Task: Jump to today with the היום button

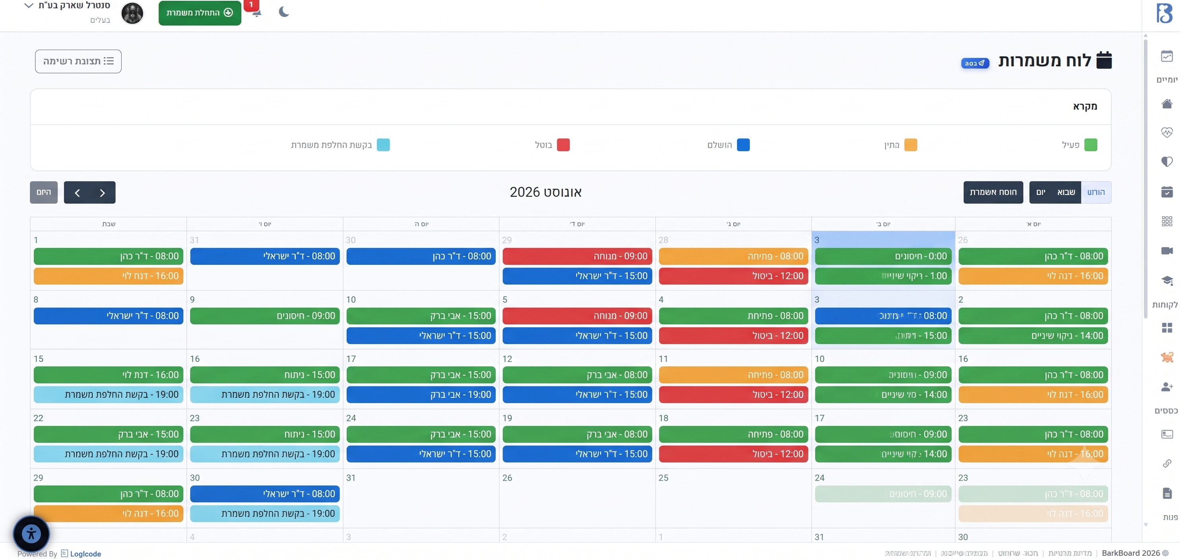Action: (x=43, y=192)
